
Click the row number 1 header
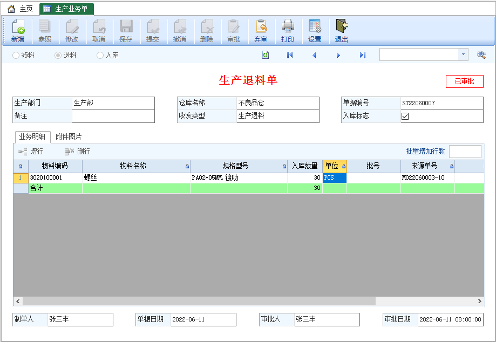(x=21, y=178)
